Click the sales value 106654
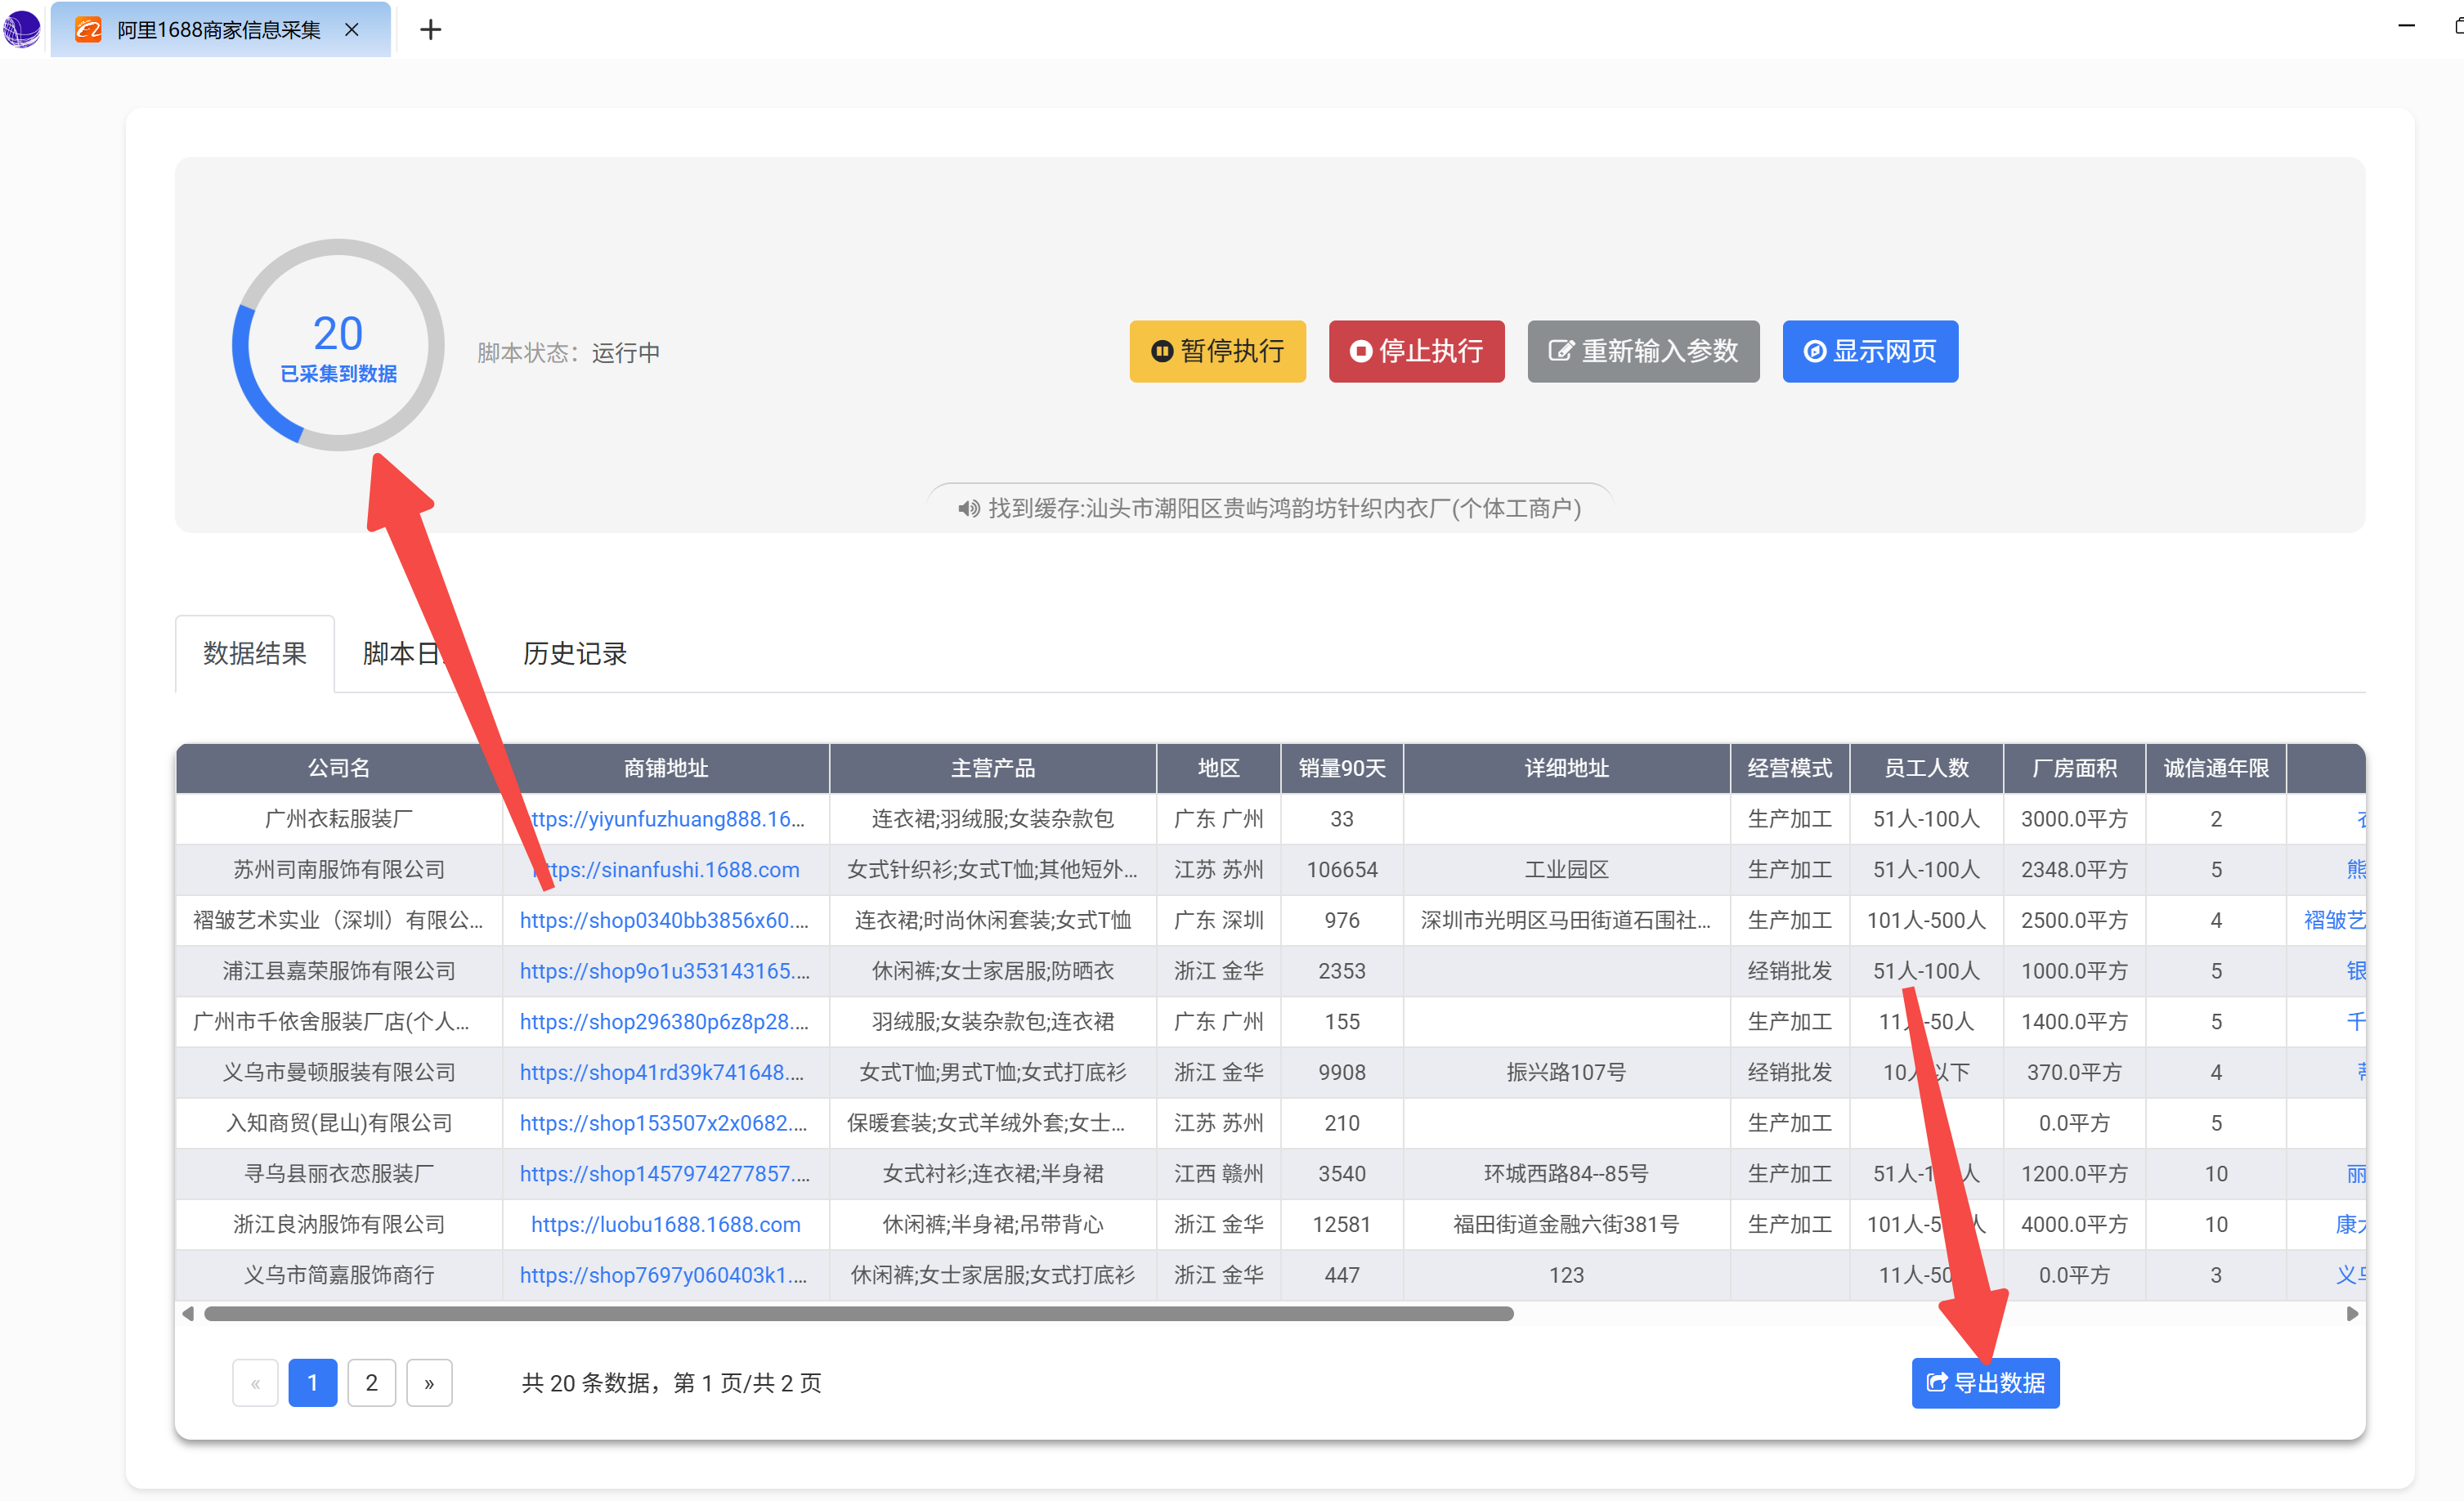The width and height of the screenshot is (2464, 1501). [1342, 870]
